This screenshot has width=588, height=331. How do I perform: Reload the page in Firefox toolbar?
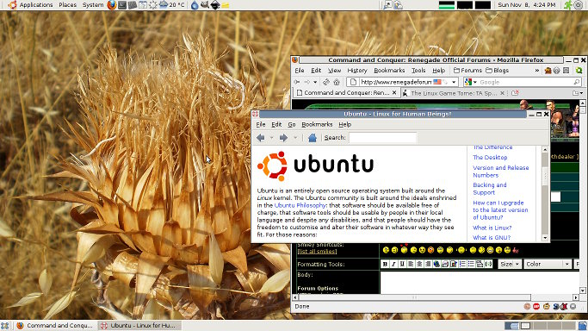click(x=326, y=82)
